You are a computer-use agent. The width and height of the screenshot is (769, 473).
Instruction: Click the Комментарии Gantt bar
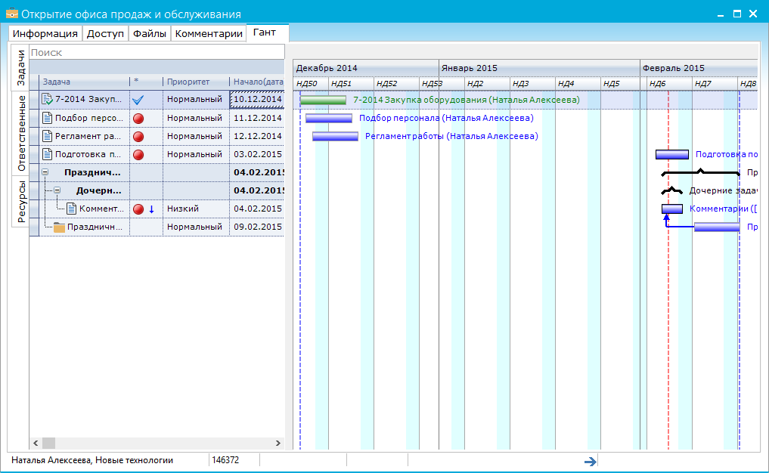[672, 209]
